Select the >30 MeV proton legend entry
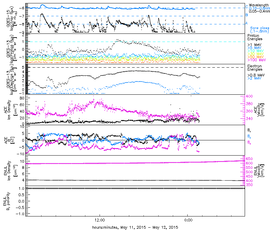270x230 pixels. (255, 54)
